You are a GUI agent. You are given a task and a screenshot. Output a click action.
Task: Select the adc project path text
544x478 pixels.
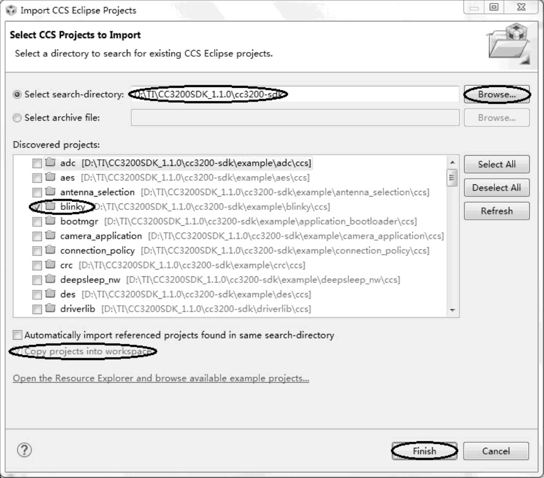click(x=196, y=163)
